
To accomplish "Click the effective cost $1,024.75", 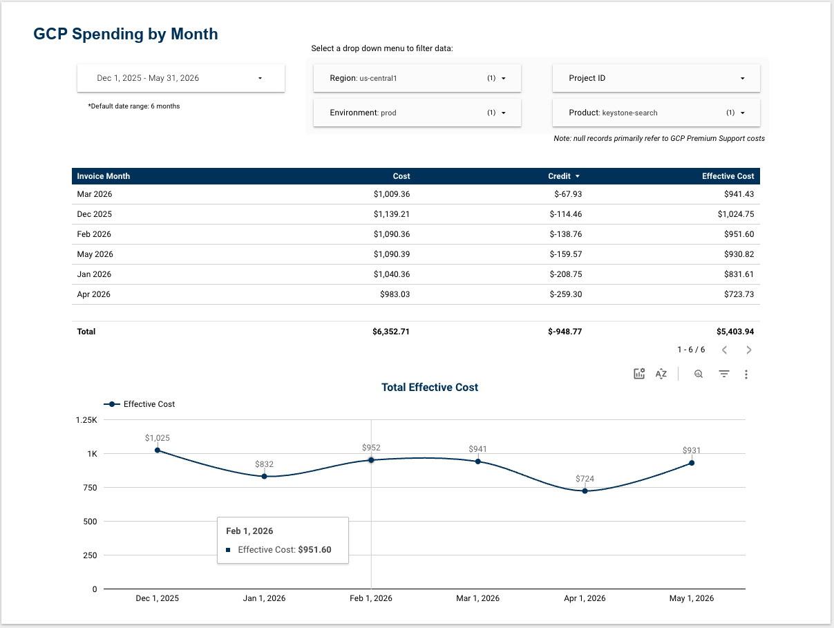I will pos(736,214).
